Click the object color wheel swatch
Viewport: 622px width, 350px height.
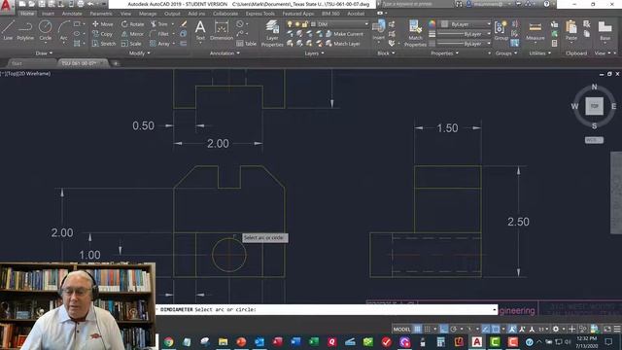pos(432,24)
